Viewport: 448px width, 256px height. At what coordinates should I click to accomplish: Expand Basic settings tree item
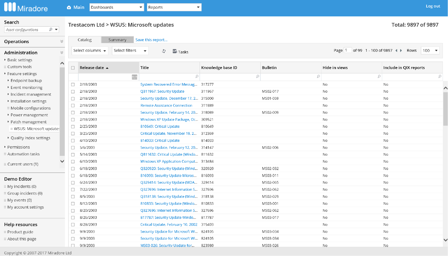(5, 60)
